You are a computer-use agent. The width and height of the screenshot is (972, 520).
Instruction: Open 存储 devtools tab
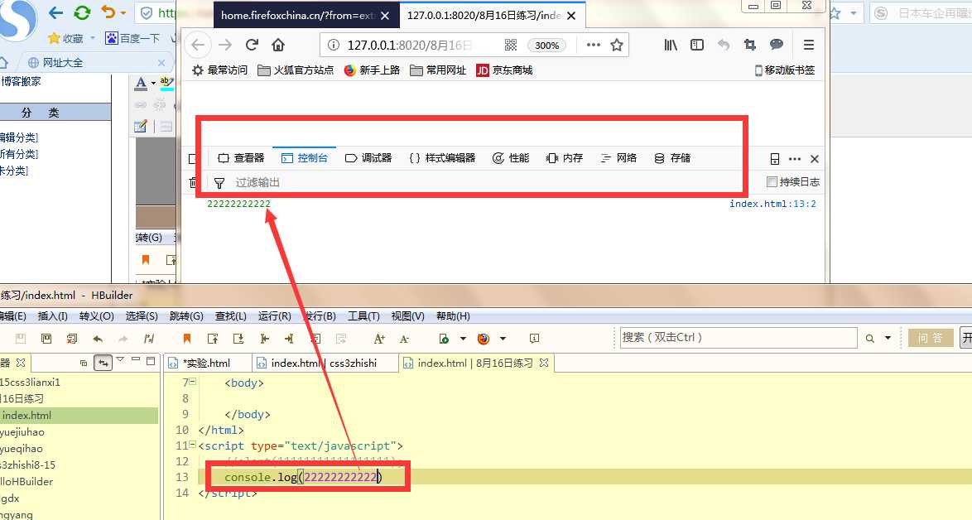pyautogui.click(x=672, y=158)
